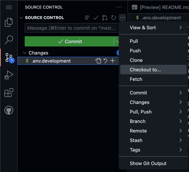Open the Extensions view icon
The width and height of the screenshot is (189, 172).
pyautogui.click(x=9, y=93)
